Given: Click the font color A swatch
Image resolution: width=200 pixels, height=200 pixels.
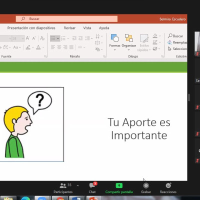Looking at the screenshot, I should pyautogui.click(x=38, y=47).
